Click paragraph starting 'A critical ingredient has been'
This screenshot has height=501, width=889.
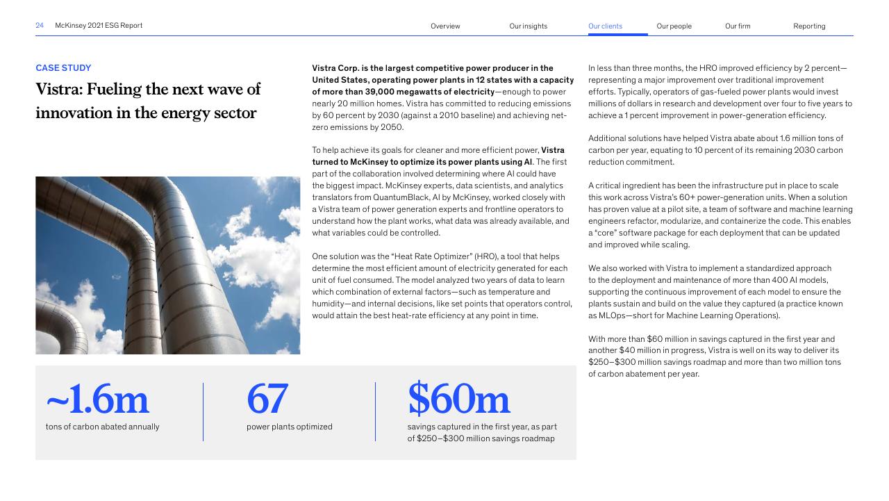[x=720, y=215]
